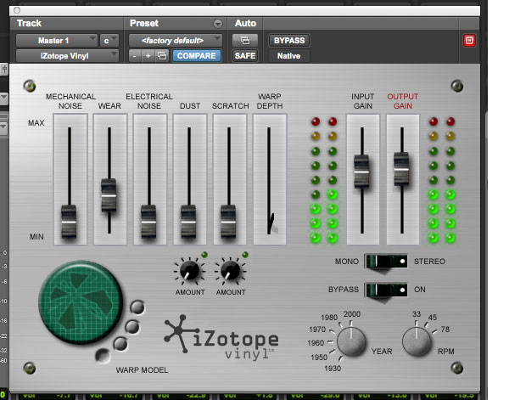509x400 pixels.
Task: Click the Electrical Noise slider handle
Action: point(148,222)
